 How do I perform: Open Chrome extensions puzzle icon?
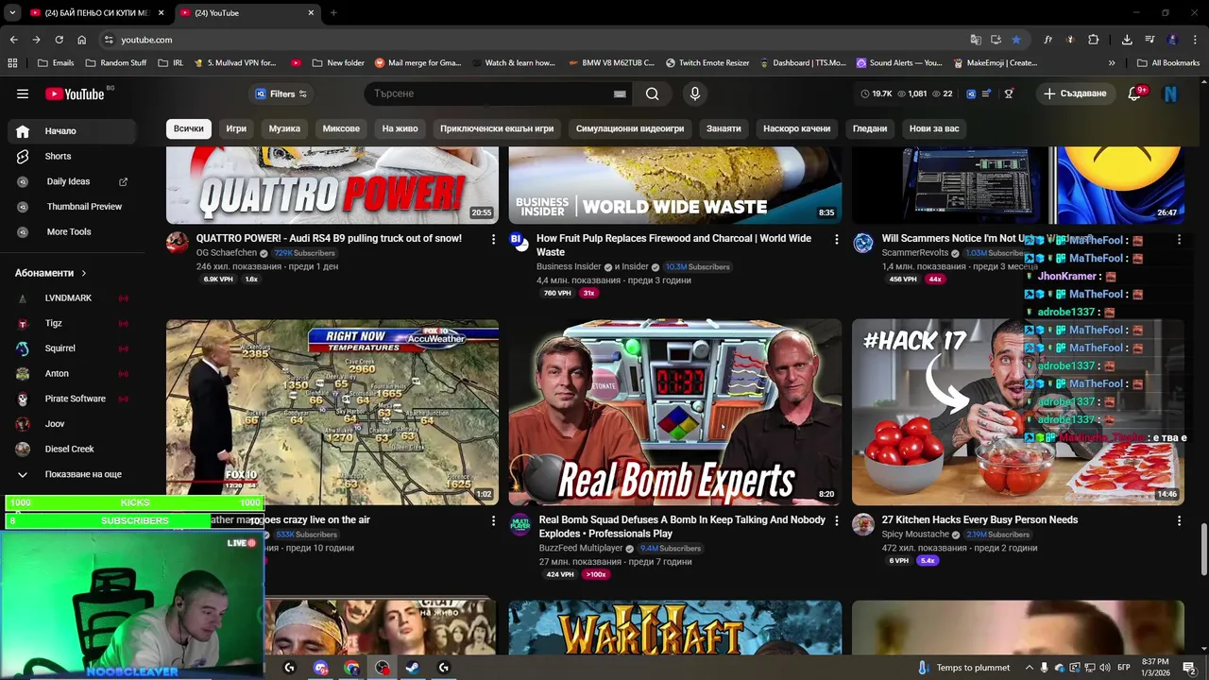click(x=1093, y=40)
